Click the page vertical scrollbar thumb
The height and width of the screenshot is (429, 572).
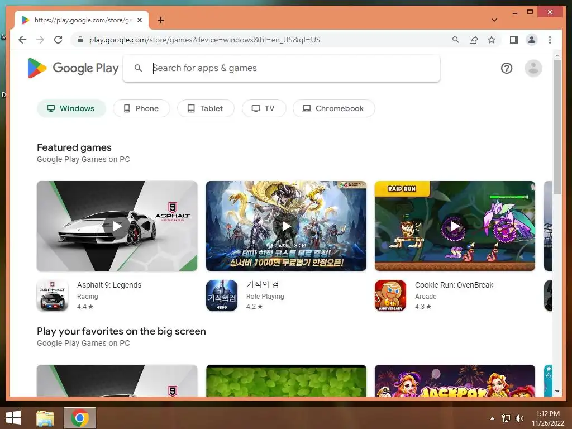pos(557,126)
